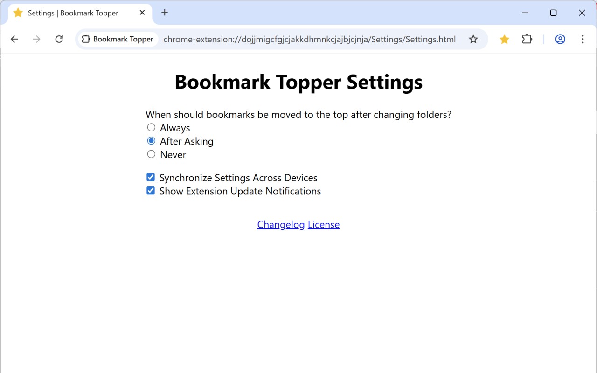Open a new tab with the plus button

(x=164, y=13)
